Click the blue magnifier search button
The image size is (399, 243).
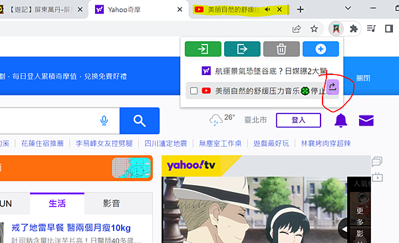[140, 121]
